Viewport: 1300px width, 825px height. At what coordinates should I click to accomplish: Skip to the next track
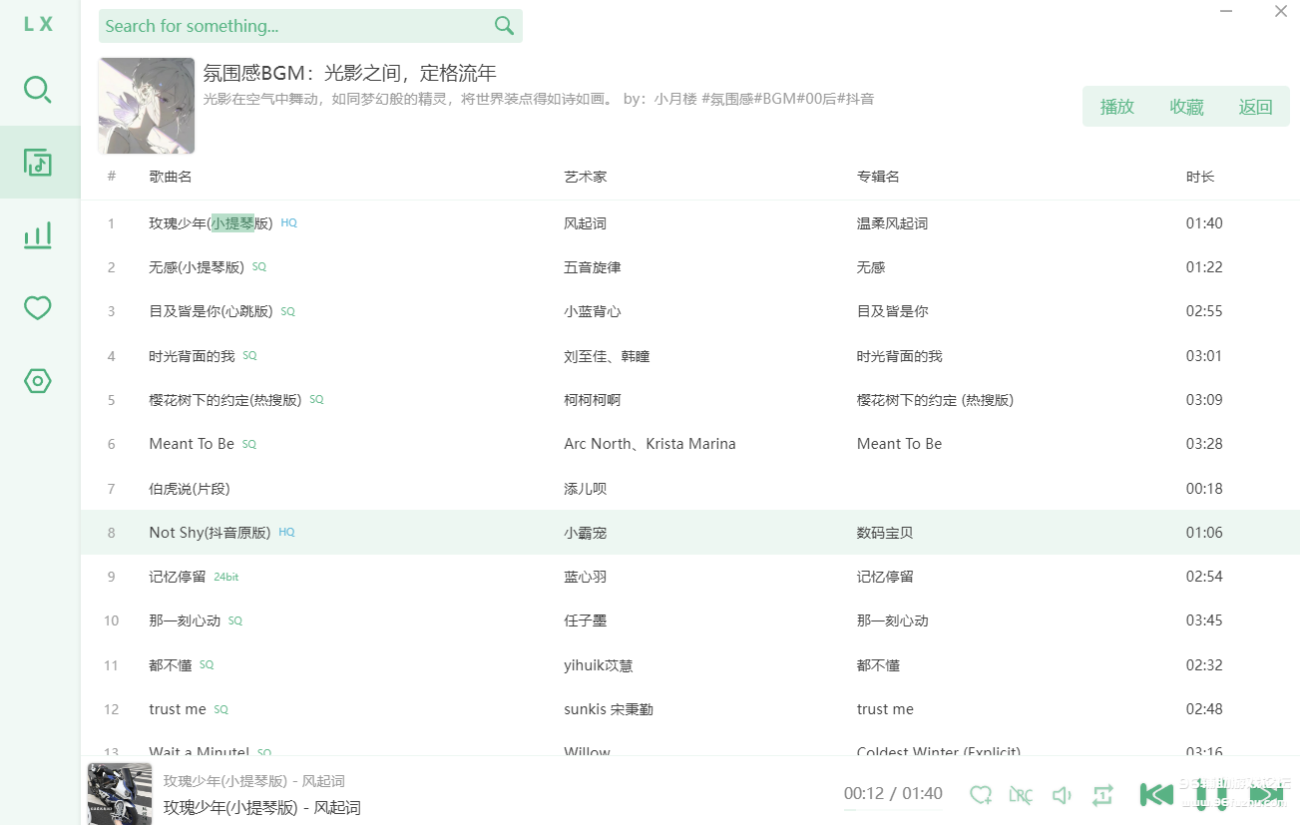tap(1266, 795)
